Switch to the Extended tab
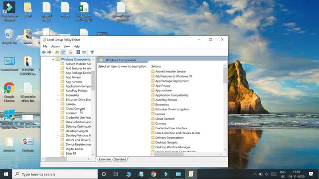This screenshot has width=319, height=179. [105, 159]
